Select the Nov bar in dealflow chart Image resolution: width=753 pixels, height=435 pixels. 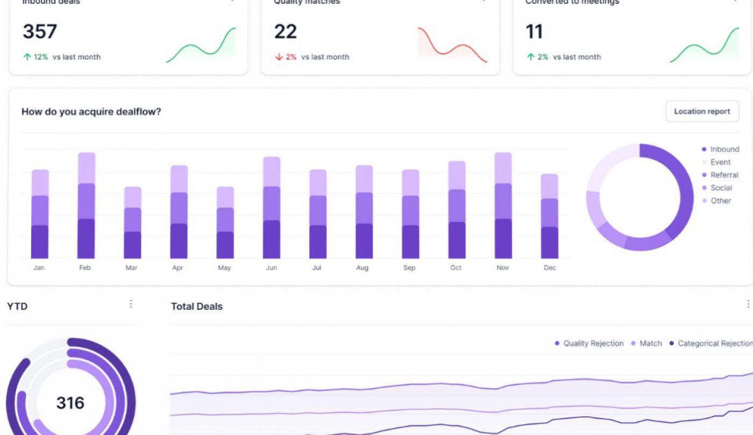(503, 206)
